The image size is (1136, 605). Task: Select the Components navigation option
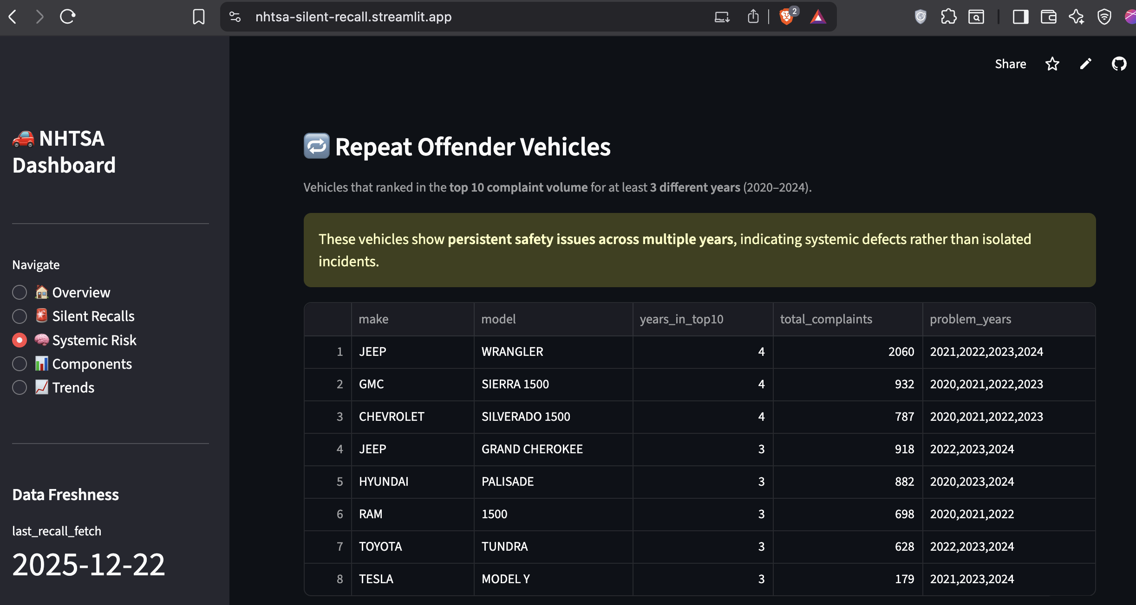[19, 363]
